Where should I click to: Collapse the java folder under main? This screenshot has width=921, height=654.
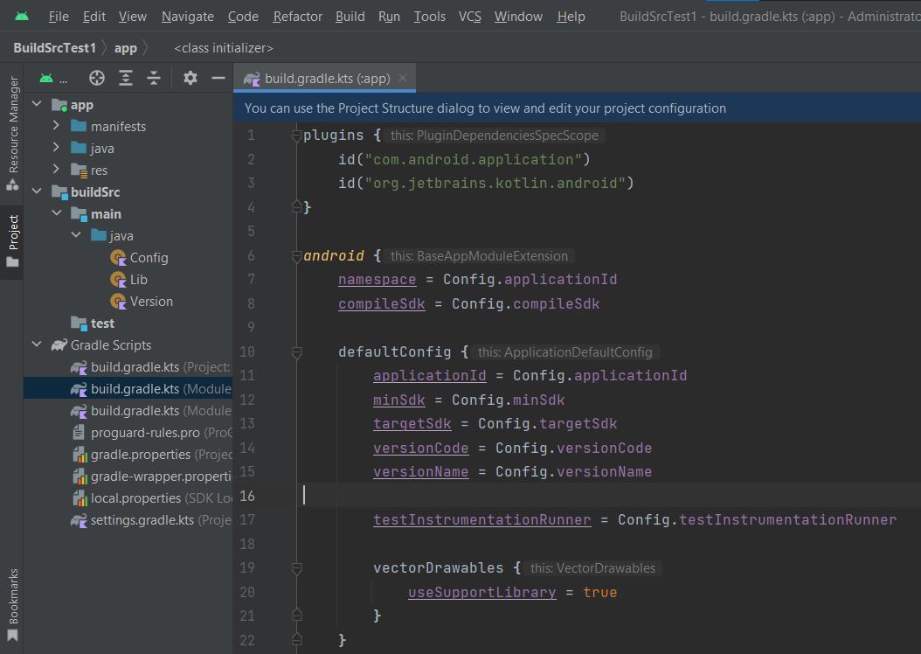(76, 235)
